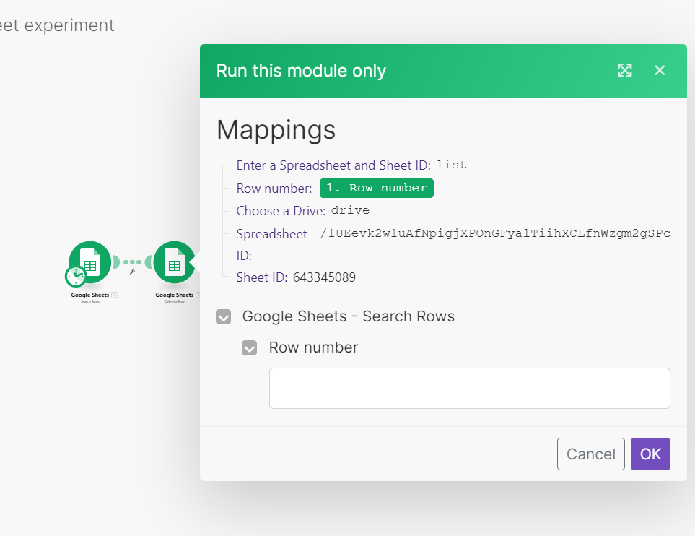Click the green '1. Row number' mapping tag

[377, 188]
